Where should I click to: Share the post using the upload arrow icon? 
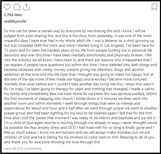[x=27, y=7]
